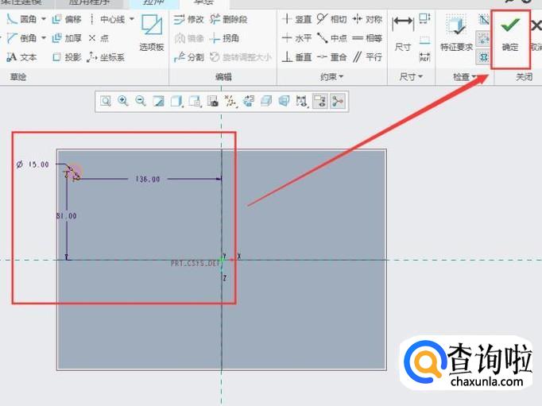Open the Datum Display Filters icon
Viewport: 542px width, 406px height.
tap(230, 101)
